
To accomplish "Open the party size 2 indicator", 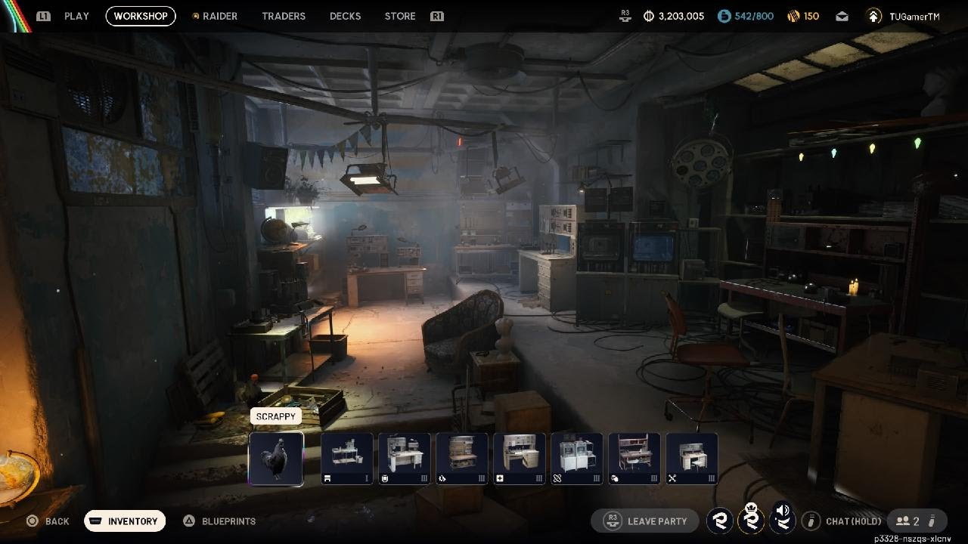I will coord(917,521).
